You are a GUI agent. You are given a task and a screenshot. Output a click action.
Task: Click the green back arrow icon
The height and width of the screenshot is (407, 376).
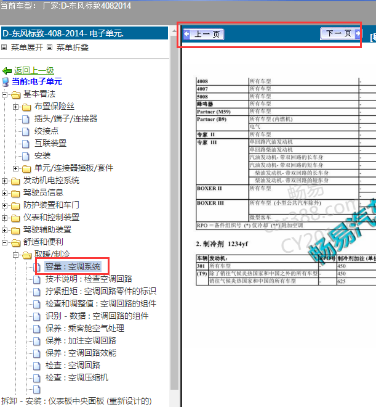click(7, 70)
